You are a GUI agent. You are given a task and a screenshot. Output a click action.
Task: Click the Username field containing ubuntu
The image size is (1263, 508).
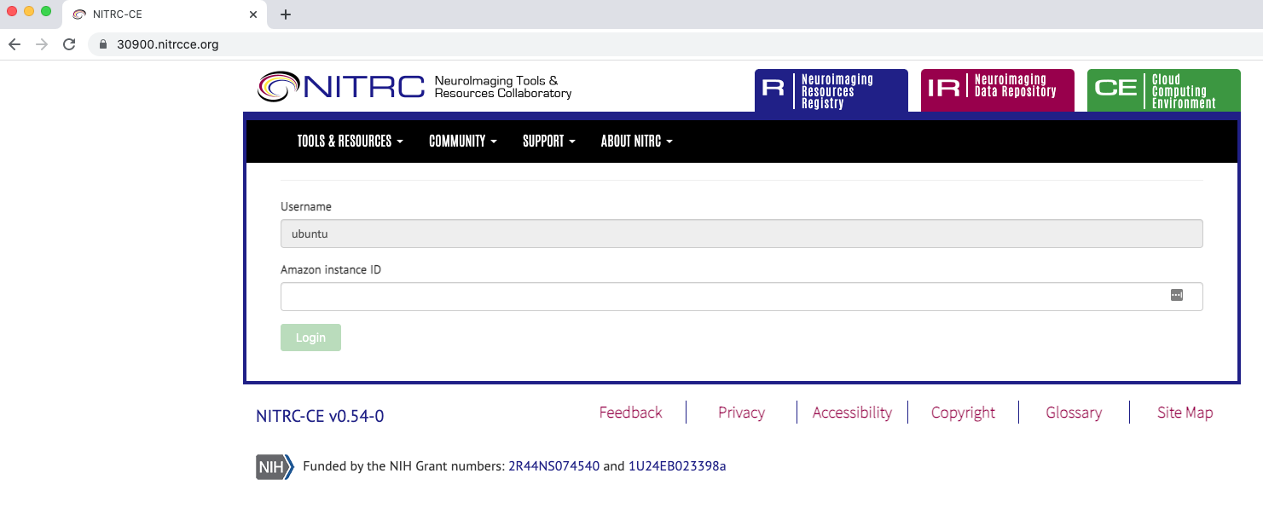[741, 234]
